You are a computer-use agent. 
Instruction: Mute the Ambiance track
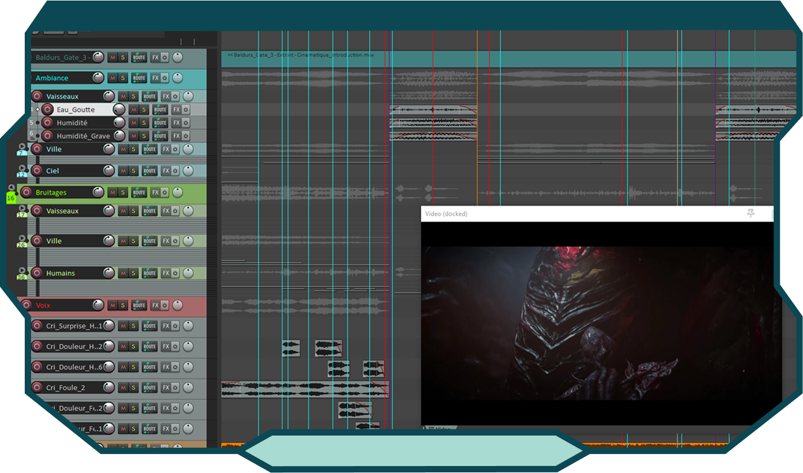click(x=112, y=78)
